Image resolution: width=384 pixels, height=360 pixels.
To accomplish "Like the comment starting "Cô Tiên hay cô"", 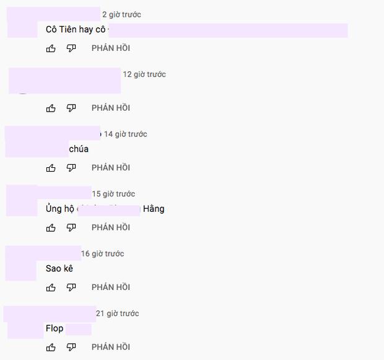I will (x=51, y=48).
